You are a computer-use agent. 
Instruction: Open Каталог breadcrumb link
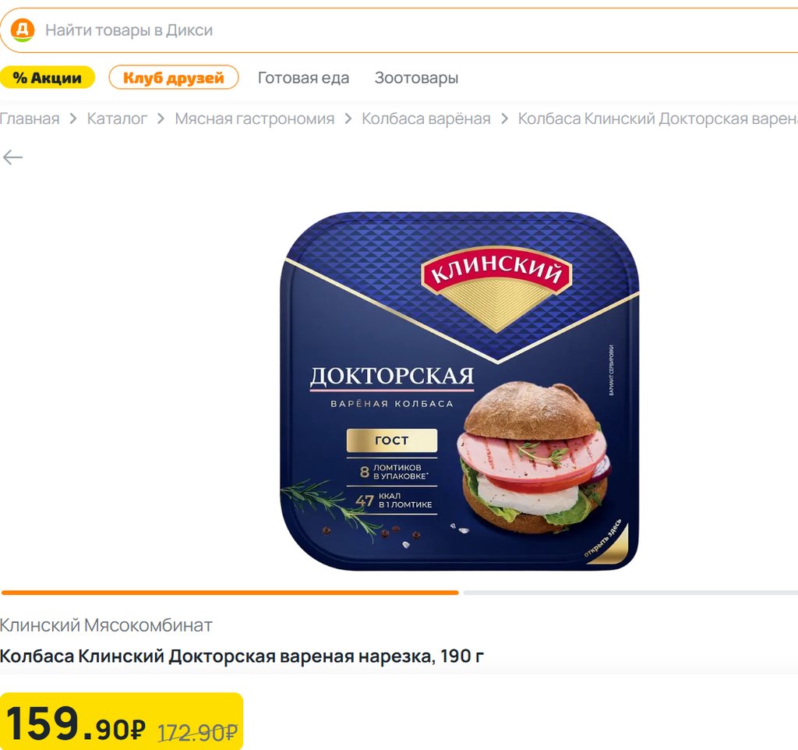[x=117, y=119]
